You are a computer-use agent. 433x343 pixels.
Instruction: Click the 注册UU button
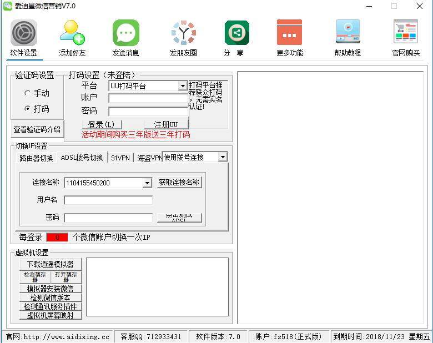pos(166,124)
